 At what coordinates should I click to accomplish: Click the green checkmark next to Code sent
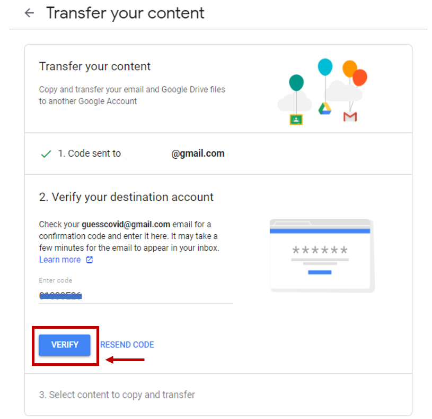tap(46, 154)
